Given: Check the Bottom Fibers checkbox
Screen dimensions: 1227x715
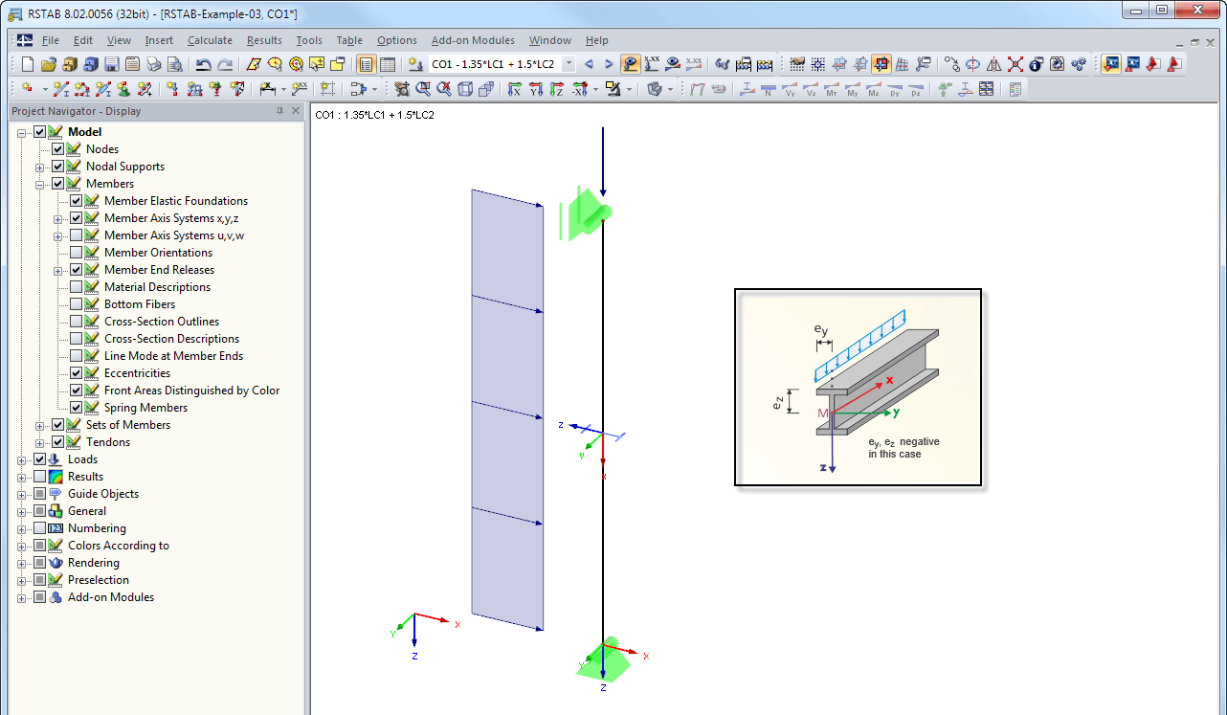Looking at the screenshot, I should 76,304.
